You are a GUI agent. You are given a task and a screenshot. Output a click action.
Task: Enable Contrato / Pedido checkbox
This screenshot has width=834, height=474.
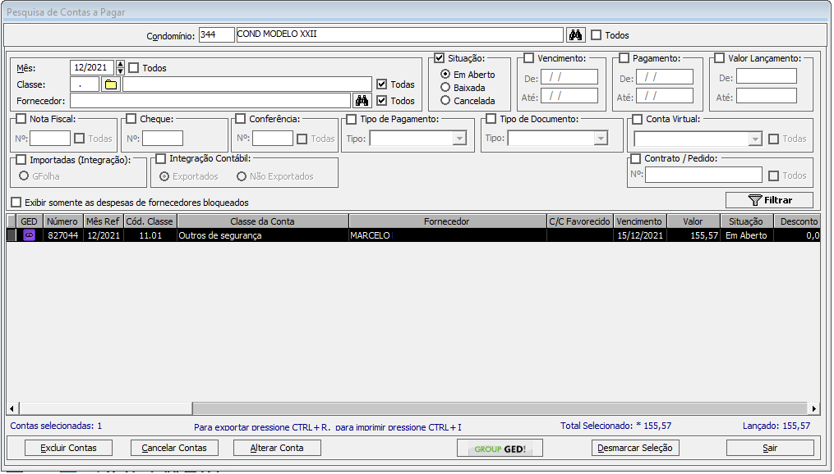point(636,159)
